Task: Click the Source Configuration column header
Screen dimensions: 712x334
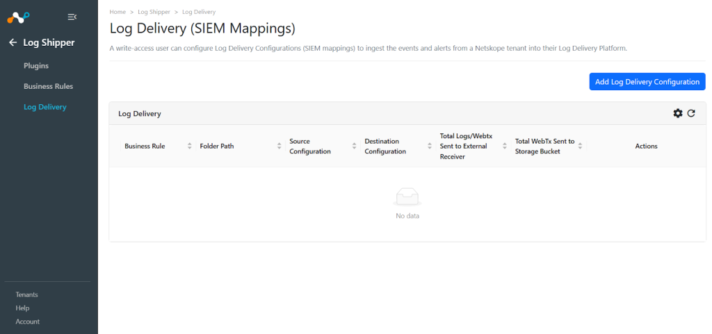Action: [310, 146]
